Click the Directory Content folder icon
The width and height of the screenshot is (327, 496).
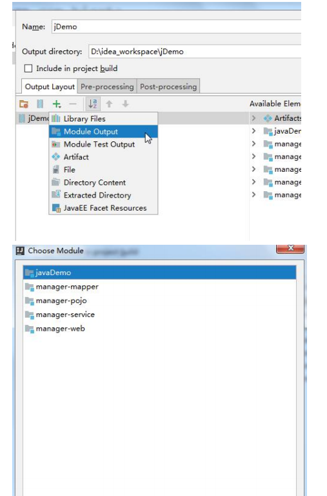click(56, 182)
